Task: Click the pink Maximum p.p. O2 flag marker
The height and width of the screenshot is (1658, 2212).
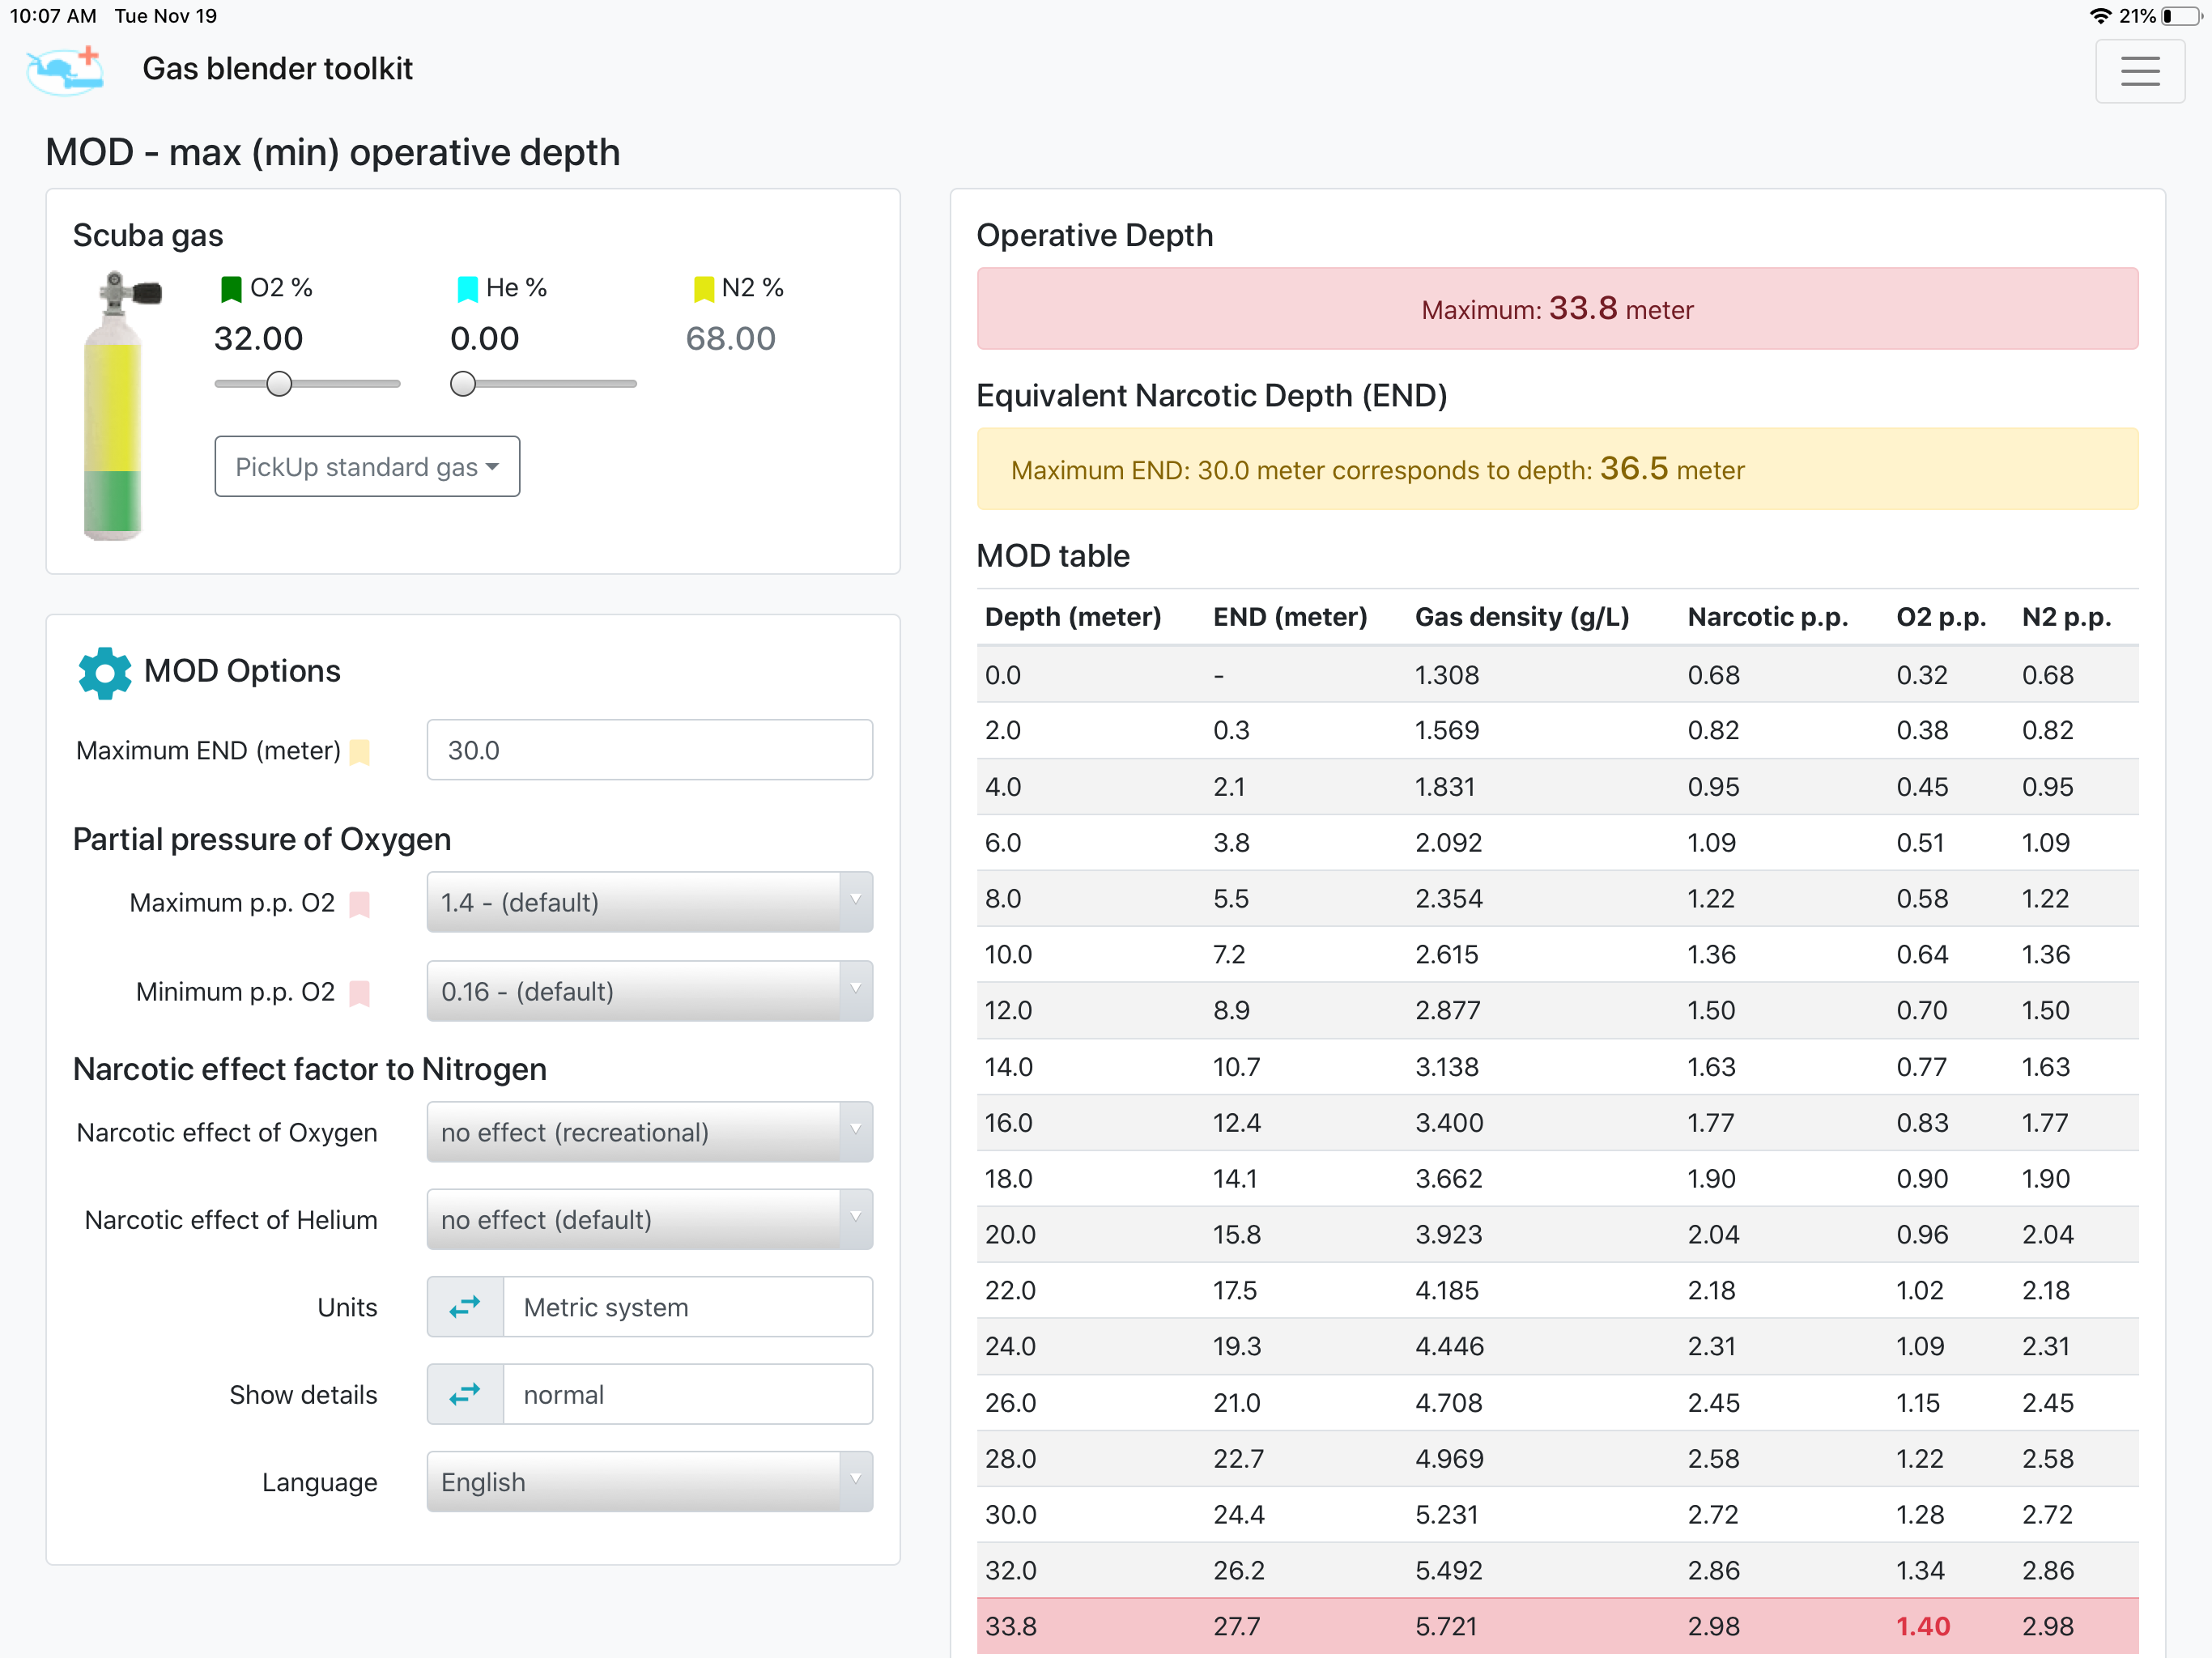Action: tap(359, 904)
